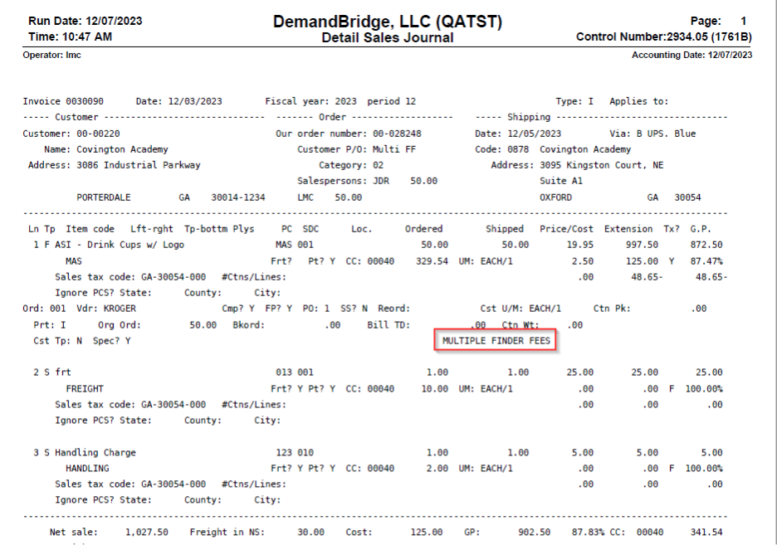Screen dimensions: 777x545
Task: Click the 'Cst Tp: N' text
Action: [x=57, y=341]
